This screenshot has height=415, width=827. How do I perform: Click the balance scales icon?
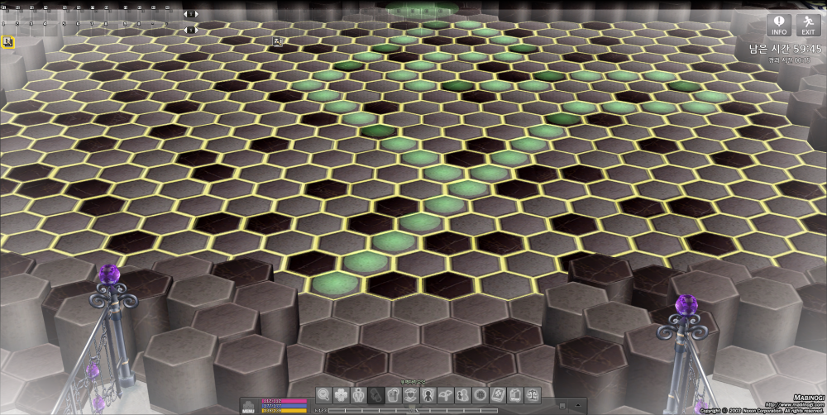(x=533, y=394)
